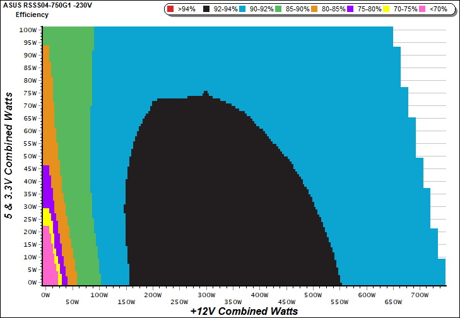The width and height of the screenshot is (460, 318).
Task: Click the +12V Combined Watts axis title
Action: [244, 311]
